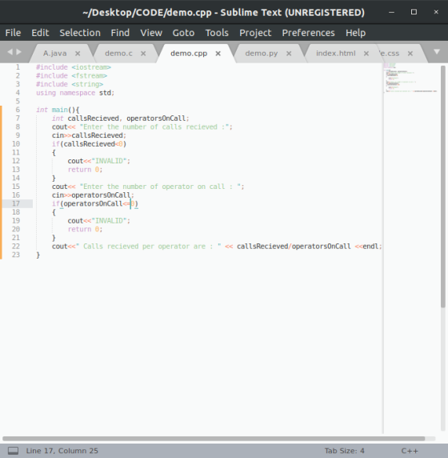The width and height of the screenshot is (448, 458).
Task: Switch to the demo.c tab
Action: [118, 54]
